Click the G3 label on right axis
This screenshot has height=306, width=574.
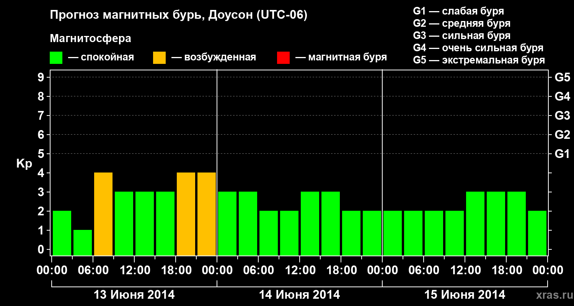[562, 116]
